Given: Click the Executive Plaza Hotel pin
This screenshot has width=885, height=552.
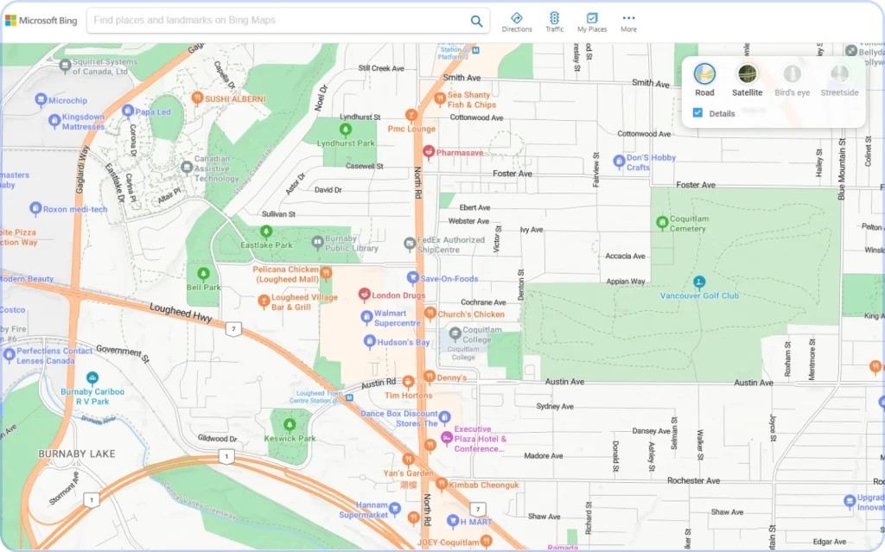Looking at the screenshot, I should (x=447, y=438).
